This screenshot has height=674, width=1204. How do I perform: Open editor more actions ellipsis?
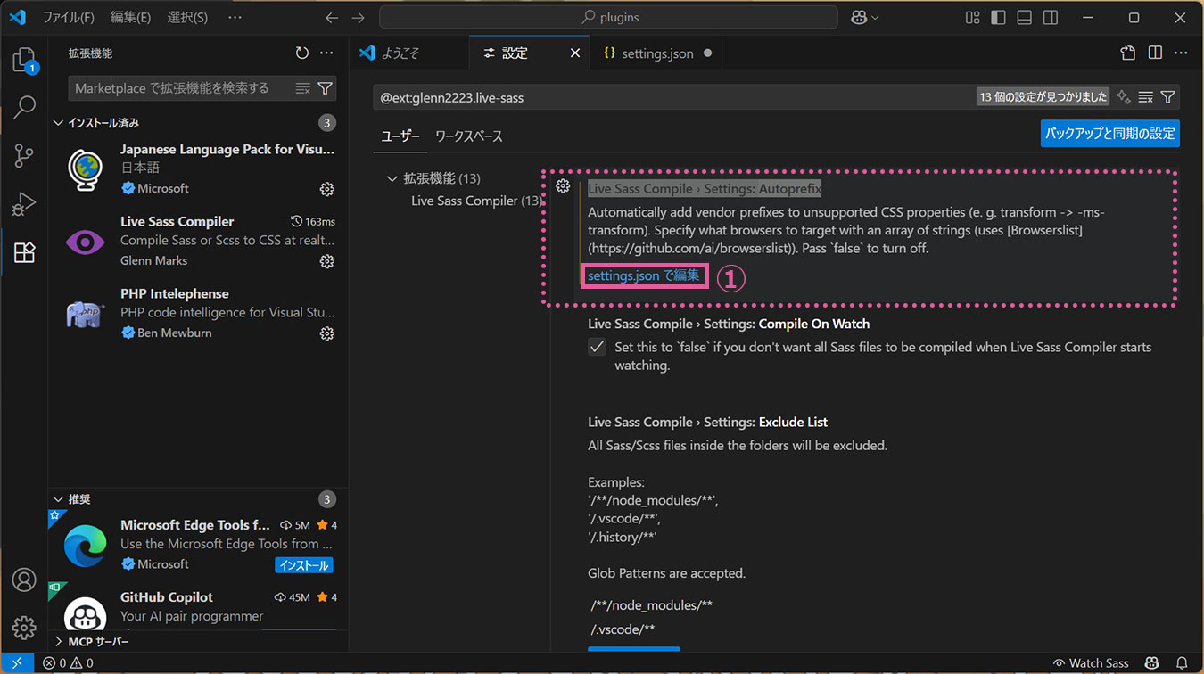pos(1181,53)
